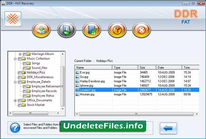Open help with the question mark button
The image size is (206, 139).
coord(117,30)
